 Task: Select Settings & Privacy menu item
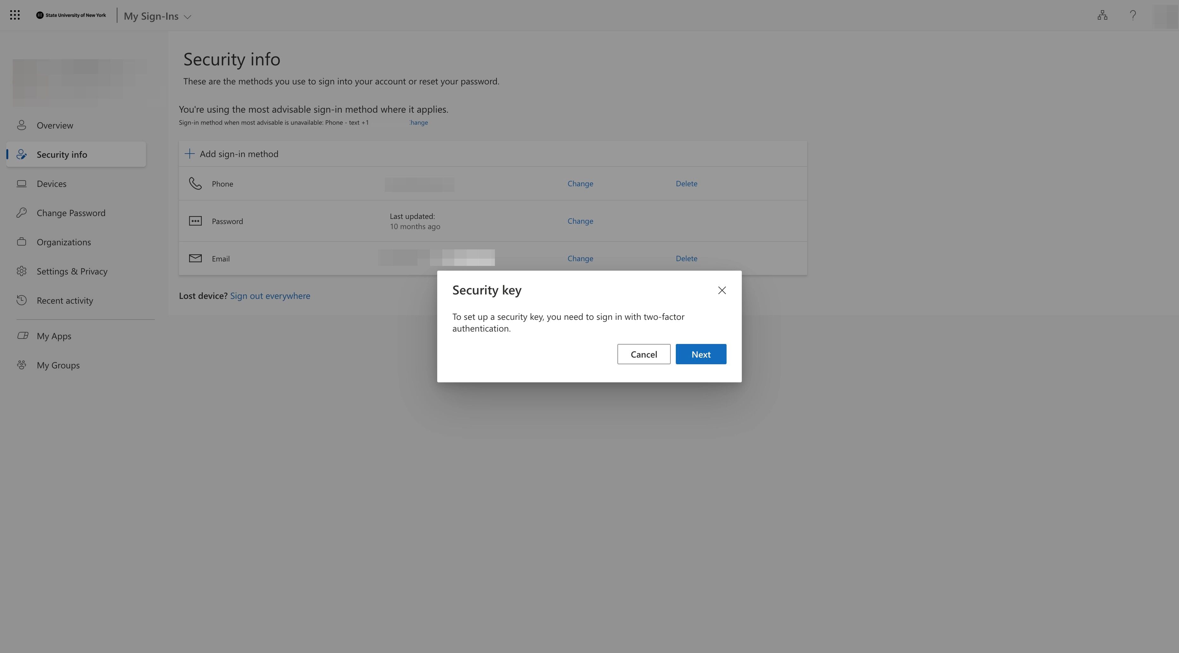coord(72,271)
